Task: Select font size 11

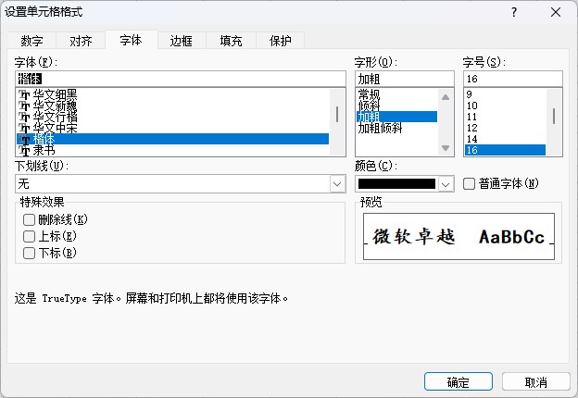Action: [505, 117]
